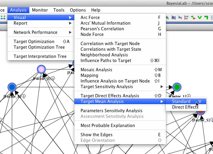Open Mapping from the Visual submenu
The width and height of the screenshot is (213, 154).
click(120, 75)
